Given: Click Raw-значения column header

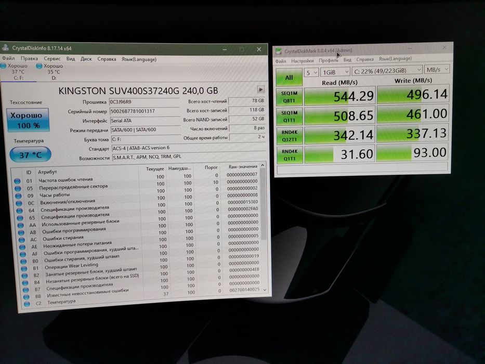Looking at the screenshot, I should pyautogui.click(x=243, y=166).
